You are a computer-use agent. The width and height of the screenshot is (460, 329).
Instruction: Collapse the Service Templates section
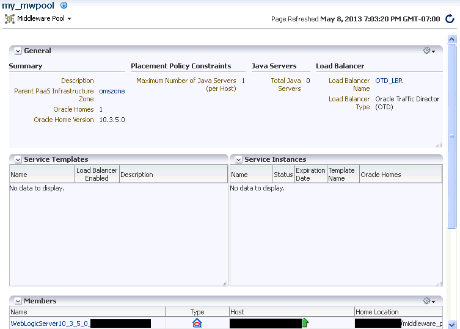tap(18, 159)
